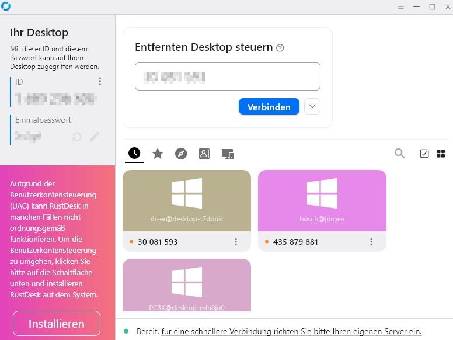Open options menu for peer 30 081 593
Viewport: 453px width, 340px height.
coord(236,242)
